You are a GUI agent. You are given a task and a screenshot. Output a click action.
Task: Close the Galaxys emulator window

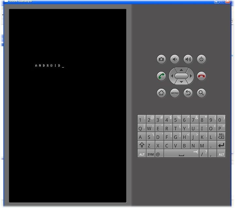tap(228, 1)
